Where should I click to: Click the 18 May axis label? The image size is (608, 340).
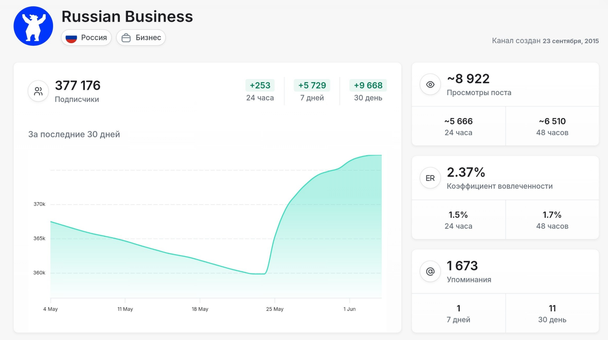tap(200, 309)
